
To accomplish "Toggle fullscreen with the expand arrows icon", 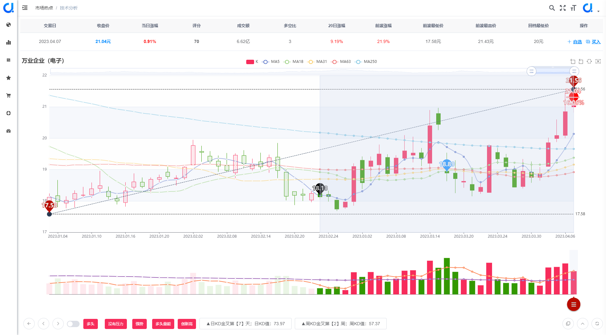I will (x=563, y=8).
